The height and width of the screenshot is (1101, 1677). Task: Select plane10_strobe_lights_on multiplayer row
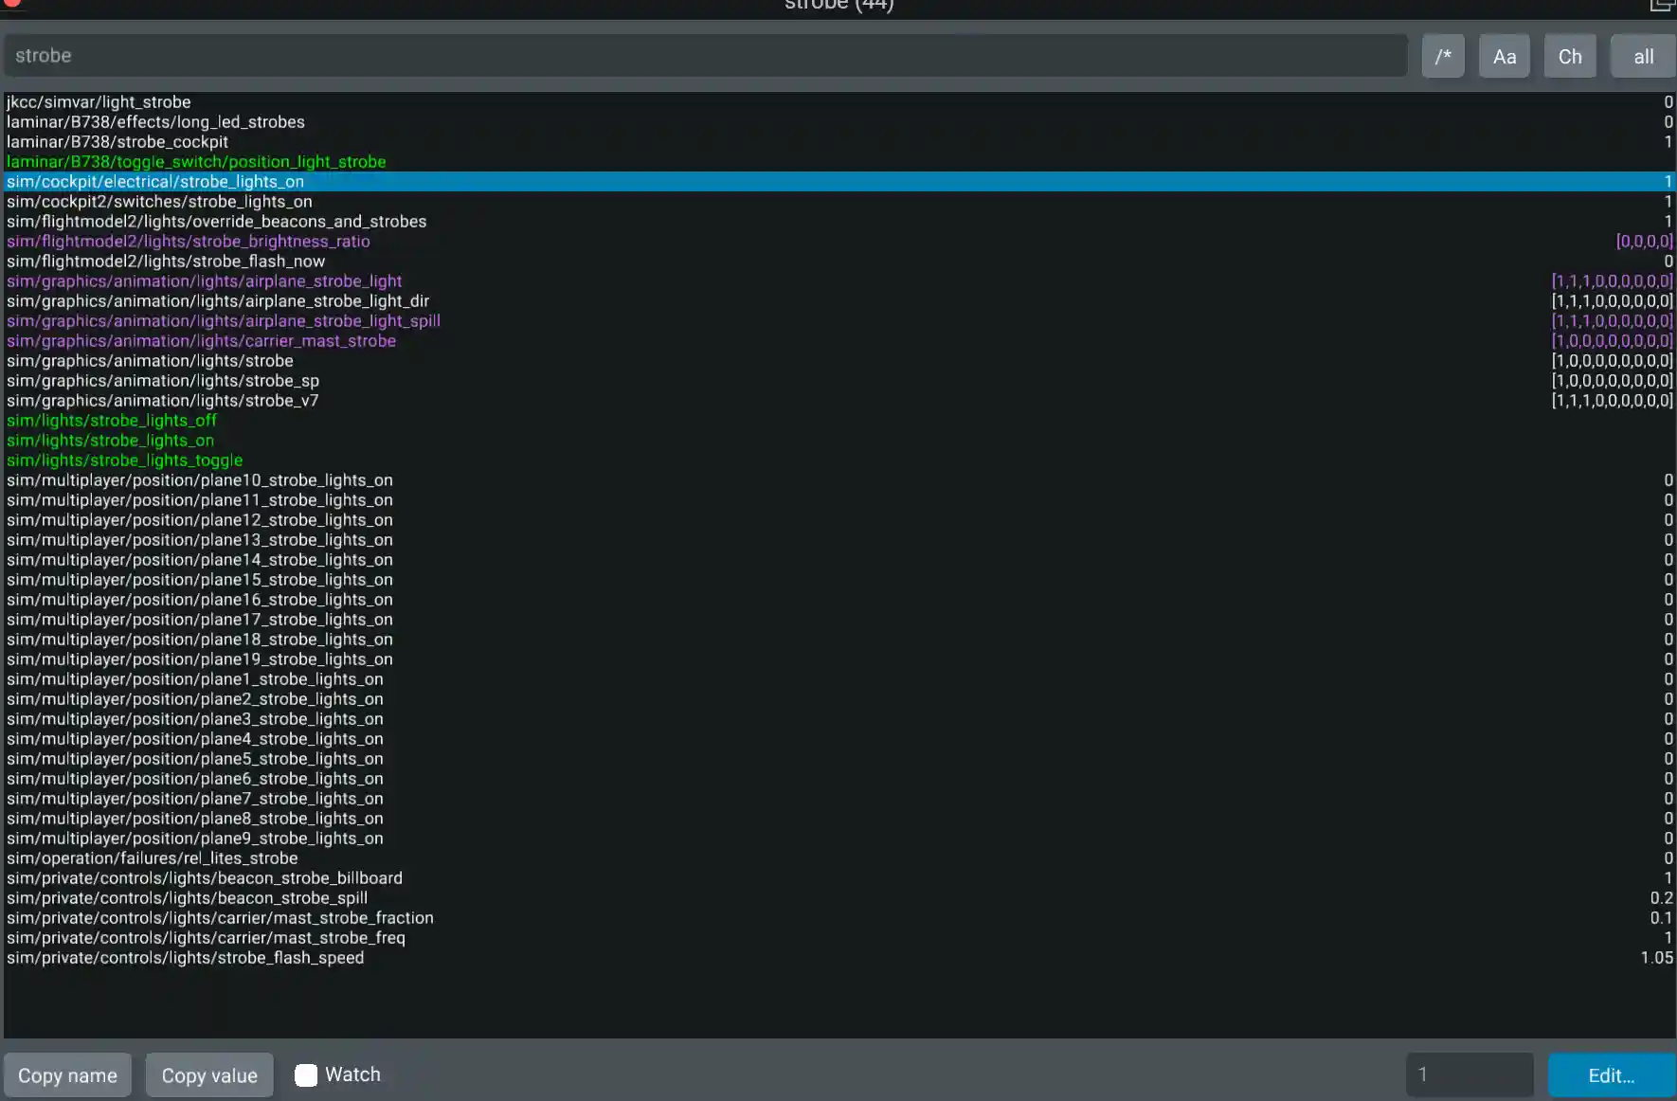point(839,480)
